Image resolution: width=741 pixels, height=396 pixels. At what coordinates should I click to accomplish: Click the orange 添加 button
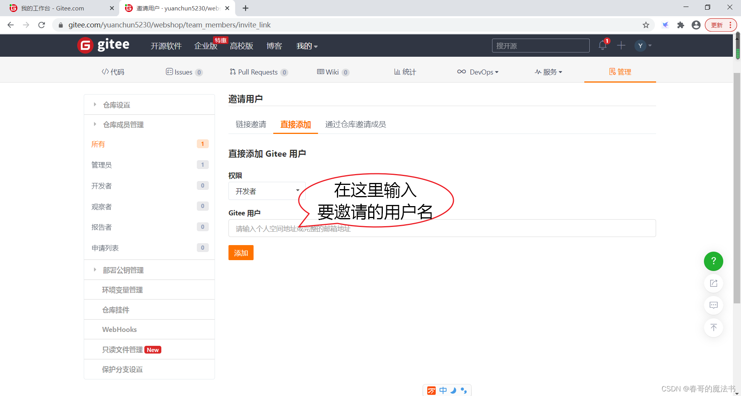tap(241, 253)
